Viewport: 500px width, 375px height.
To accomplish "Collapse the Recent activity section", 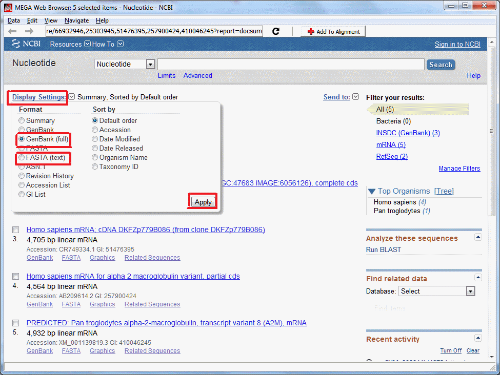I will tap(478, 338).
